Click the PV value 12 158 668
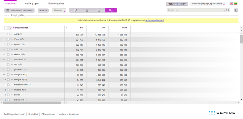 pyautogui.click(x=100, y=35)
